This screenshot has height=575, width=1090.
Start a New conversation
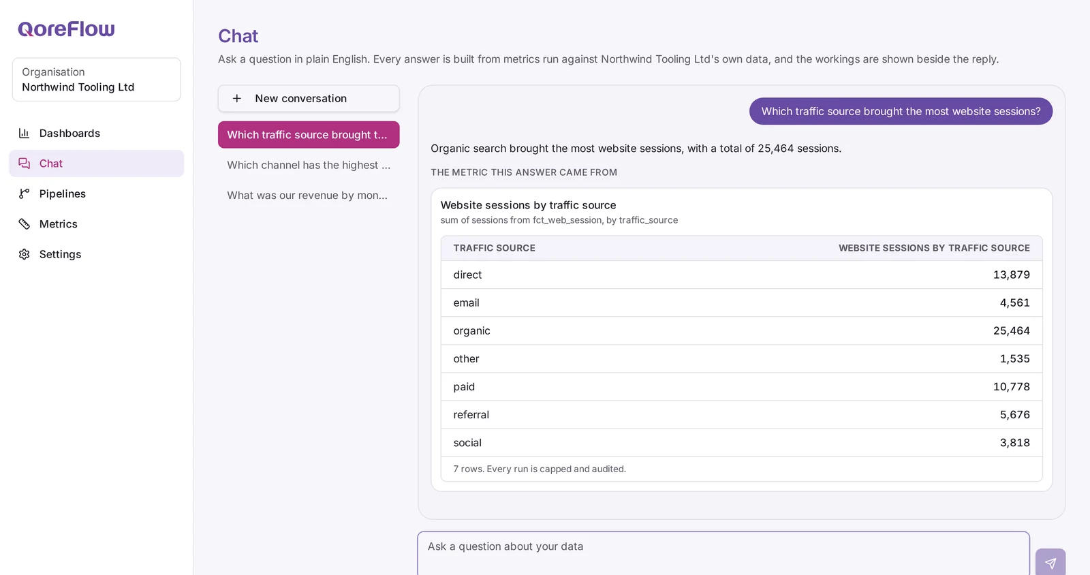[309, 98]
